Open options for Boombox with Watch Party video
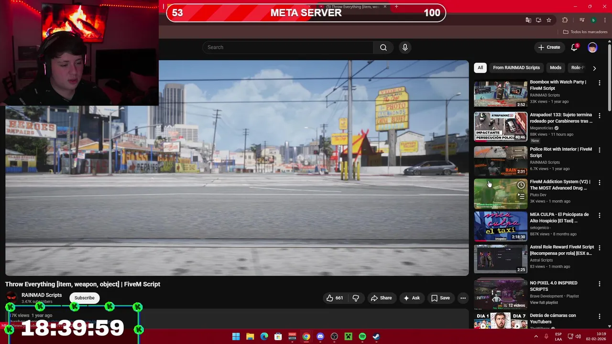 coord(600,83)
